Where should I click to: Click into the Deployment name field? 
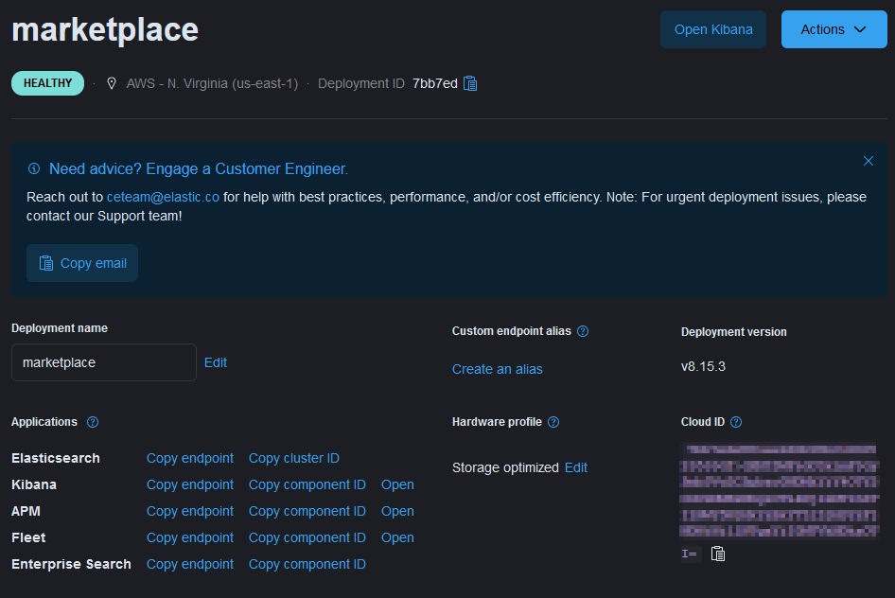103,362
